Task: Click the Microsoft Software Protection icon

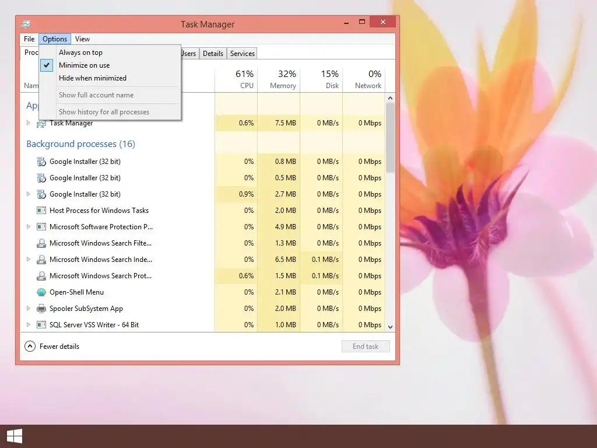Action: tap(41, 227)
